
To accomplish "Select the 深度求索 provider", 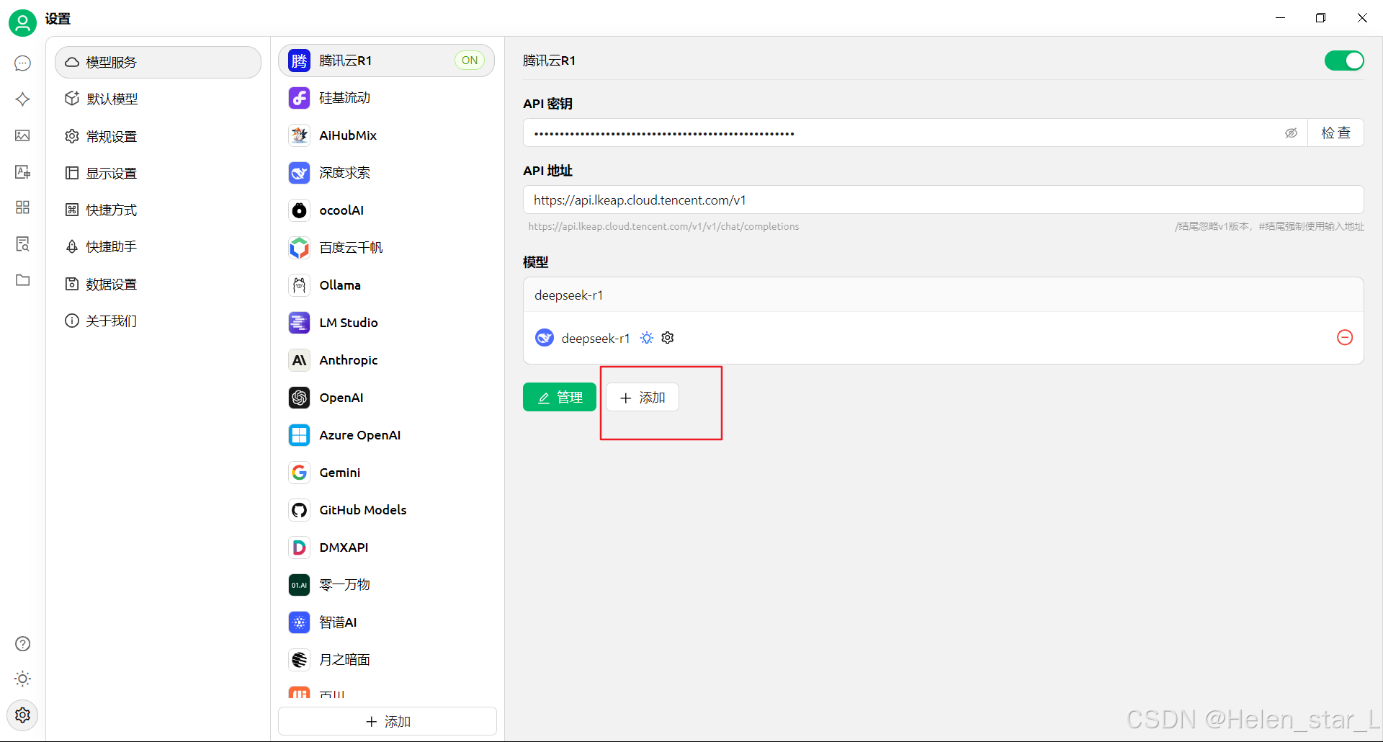I will (387, 173).
